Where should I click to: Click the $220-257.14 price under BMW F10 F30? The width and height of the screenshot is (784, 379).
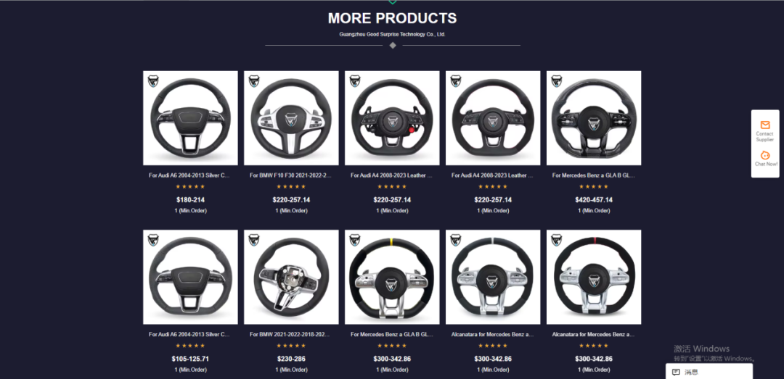(292, 200)
